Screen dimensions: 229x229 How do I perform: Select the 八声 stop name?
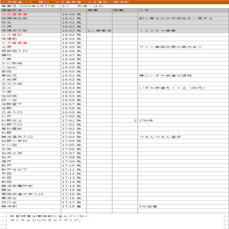click(x=6, y=59)
